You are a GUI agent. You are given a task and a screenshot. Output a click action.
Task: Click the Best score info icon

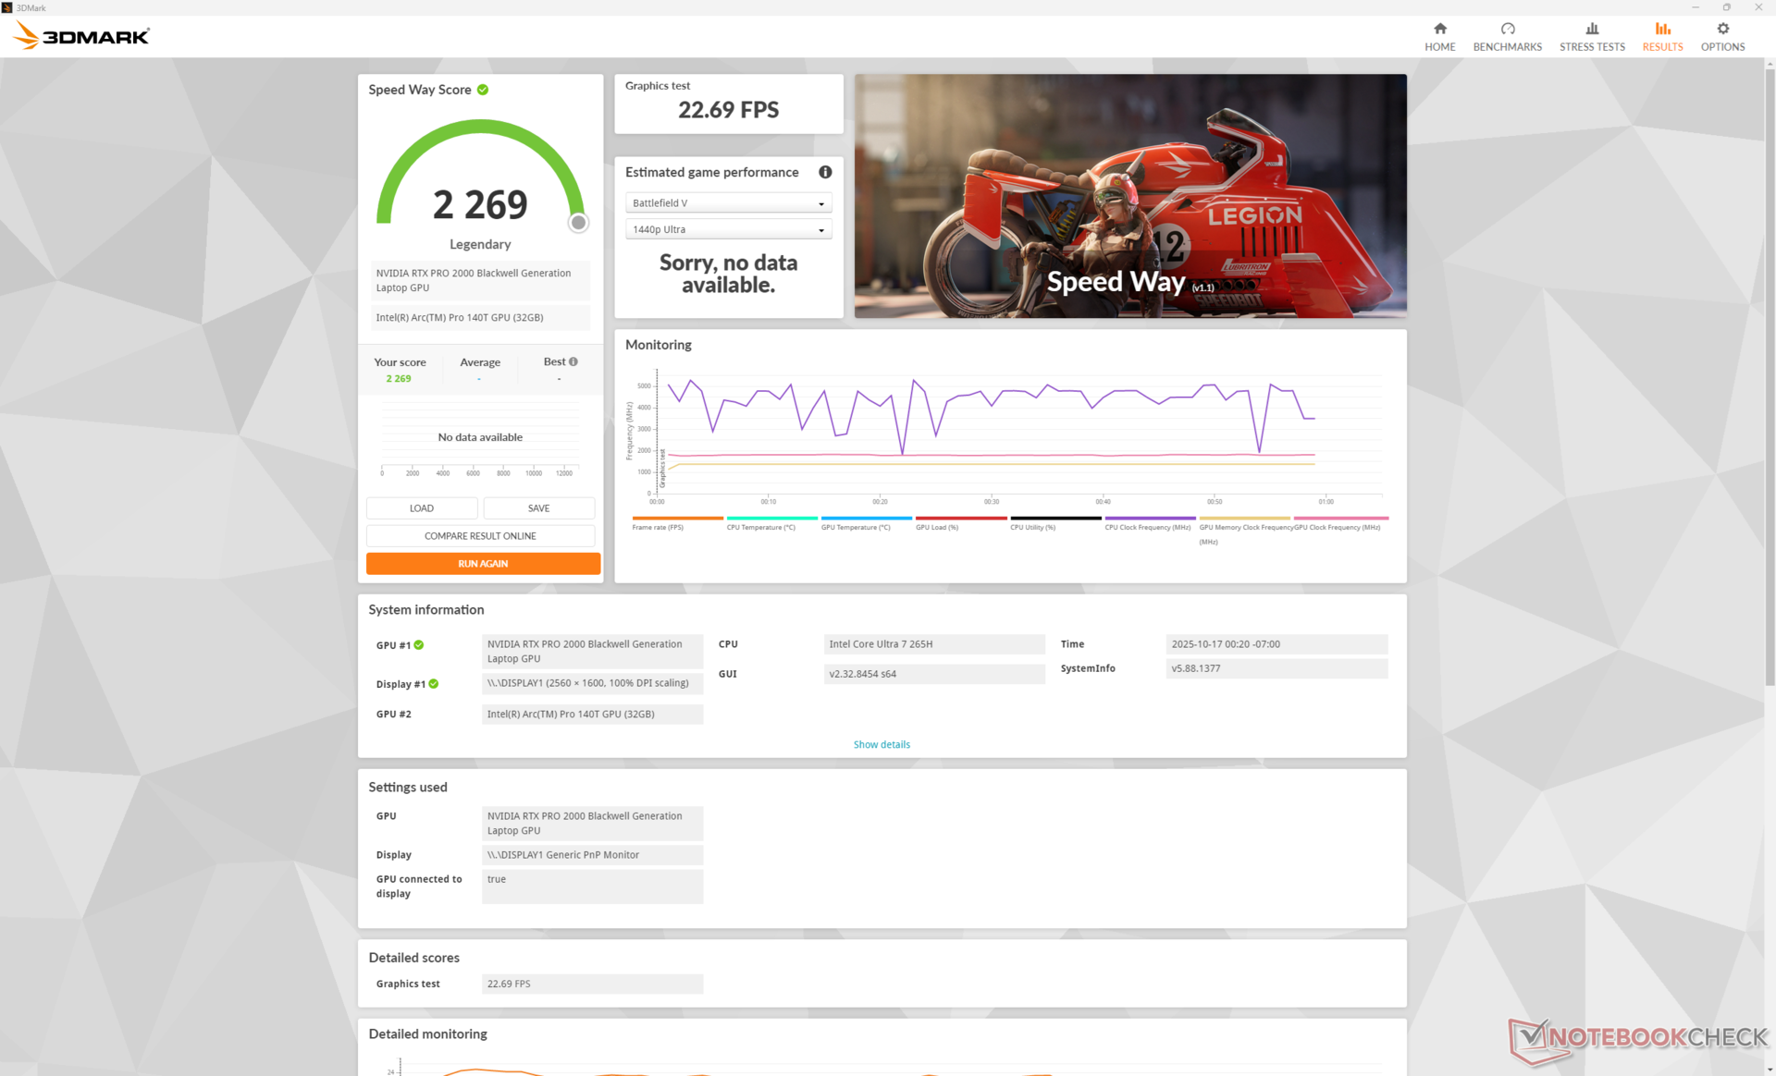(x=573, y=361)
